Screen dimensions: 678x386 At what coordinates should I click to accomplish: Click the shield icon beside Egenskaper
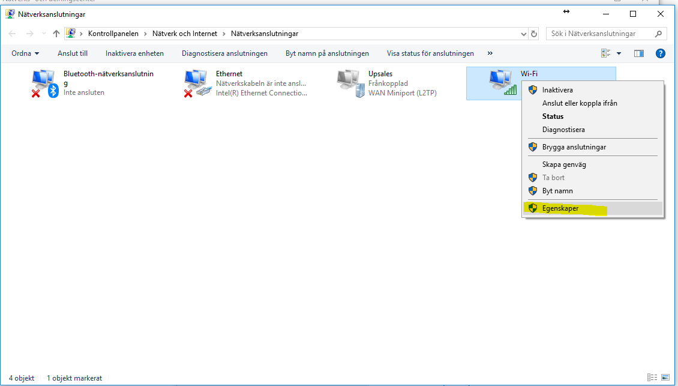coord(533,208)
